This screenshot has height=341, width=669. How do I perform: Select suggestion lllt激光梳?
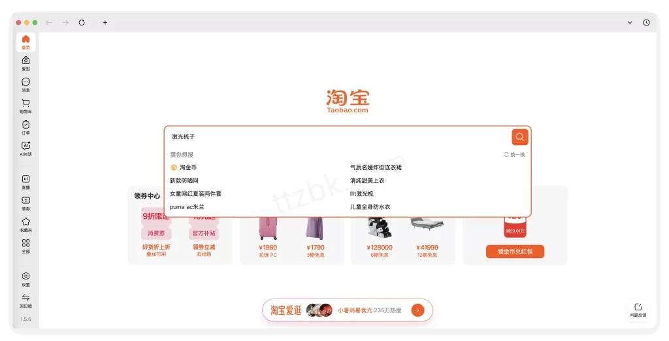point(362,194)
